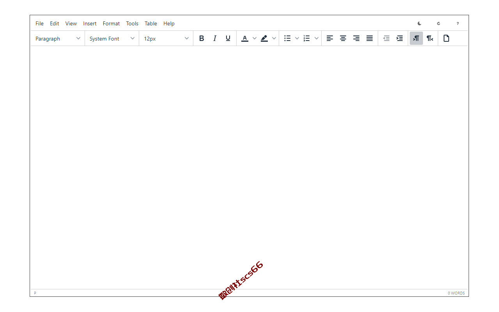Open the Format menu
Image resolution: width=499 pixels, height=312 pixels.
pyautogui.click(x=111, y=23)
